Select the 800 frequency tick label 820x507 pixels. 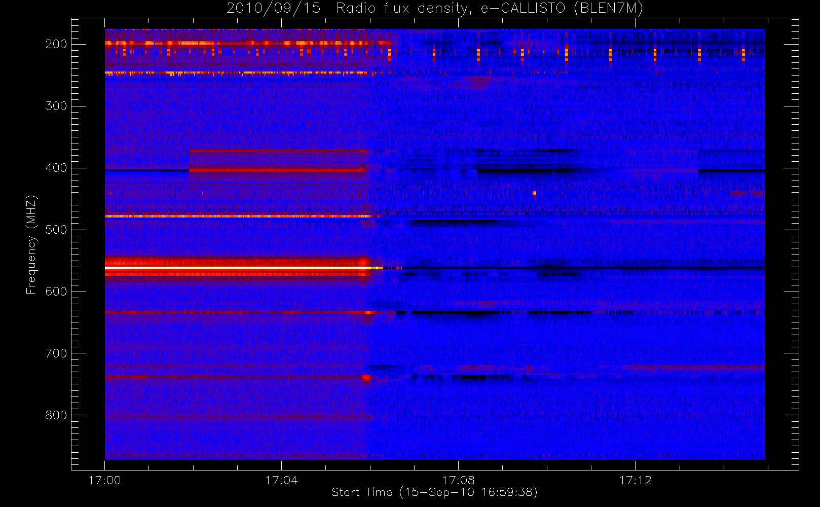(x=56, y=415)
